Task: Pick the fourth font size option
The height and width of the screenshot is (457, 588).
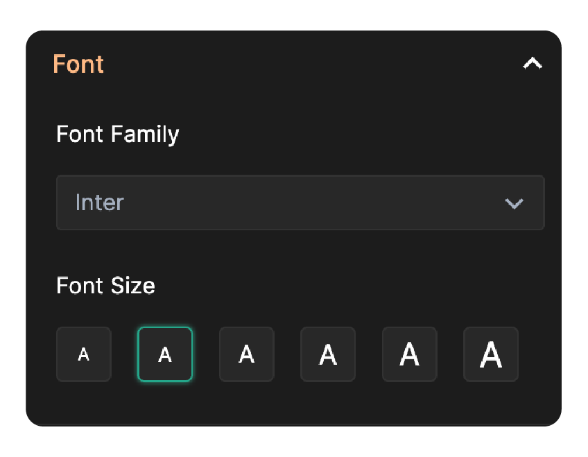Action: tap(327, 354)
